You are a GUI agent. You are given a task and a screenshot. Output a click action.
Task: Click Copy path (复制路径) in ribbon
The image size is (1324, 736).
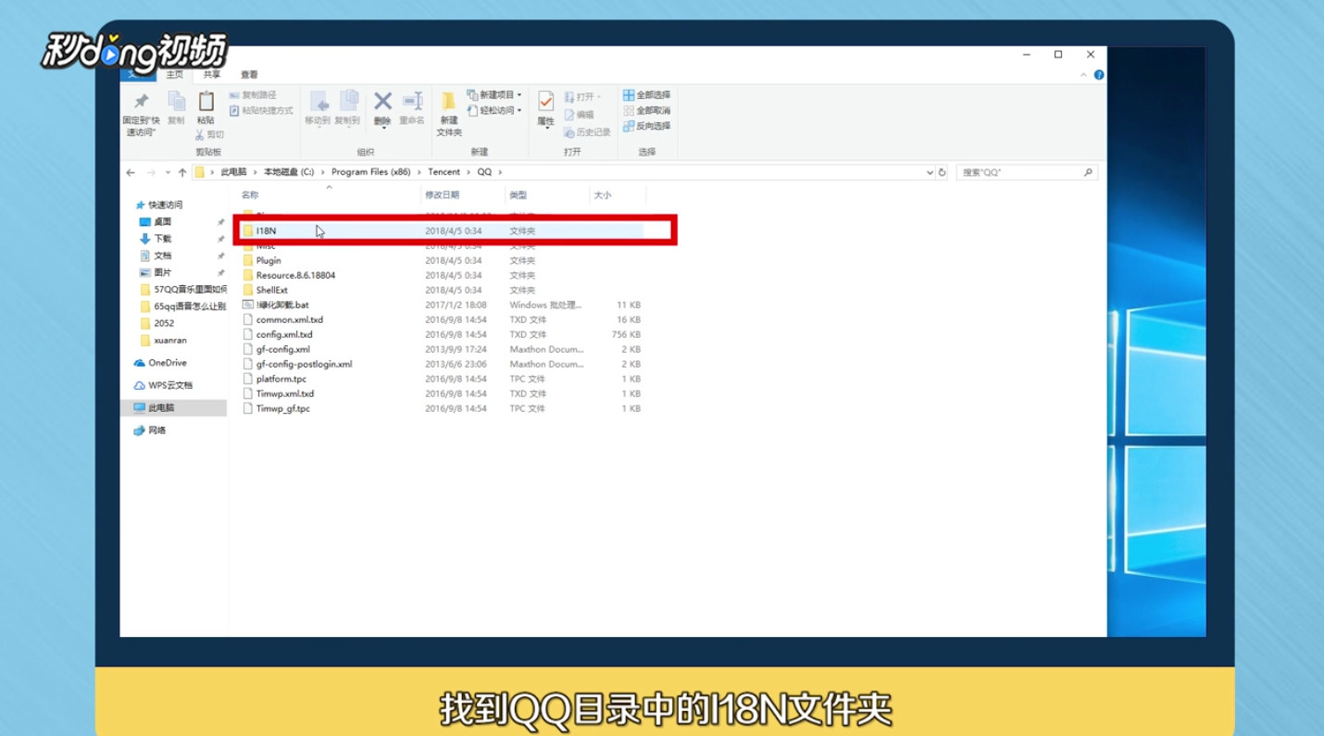tap(253, 95)
